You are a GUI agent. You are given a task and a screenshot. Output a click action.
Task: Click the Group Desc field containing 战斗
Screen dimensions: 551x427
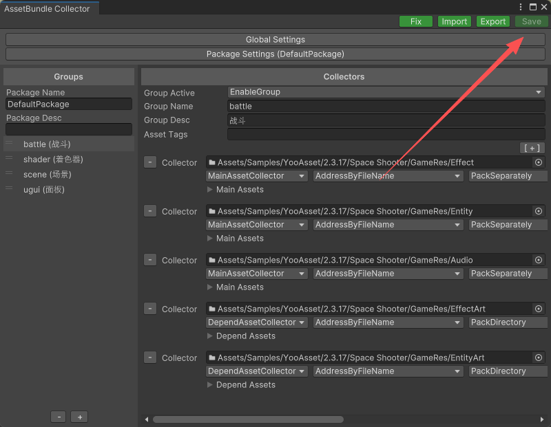point(386,120)
